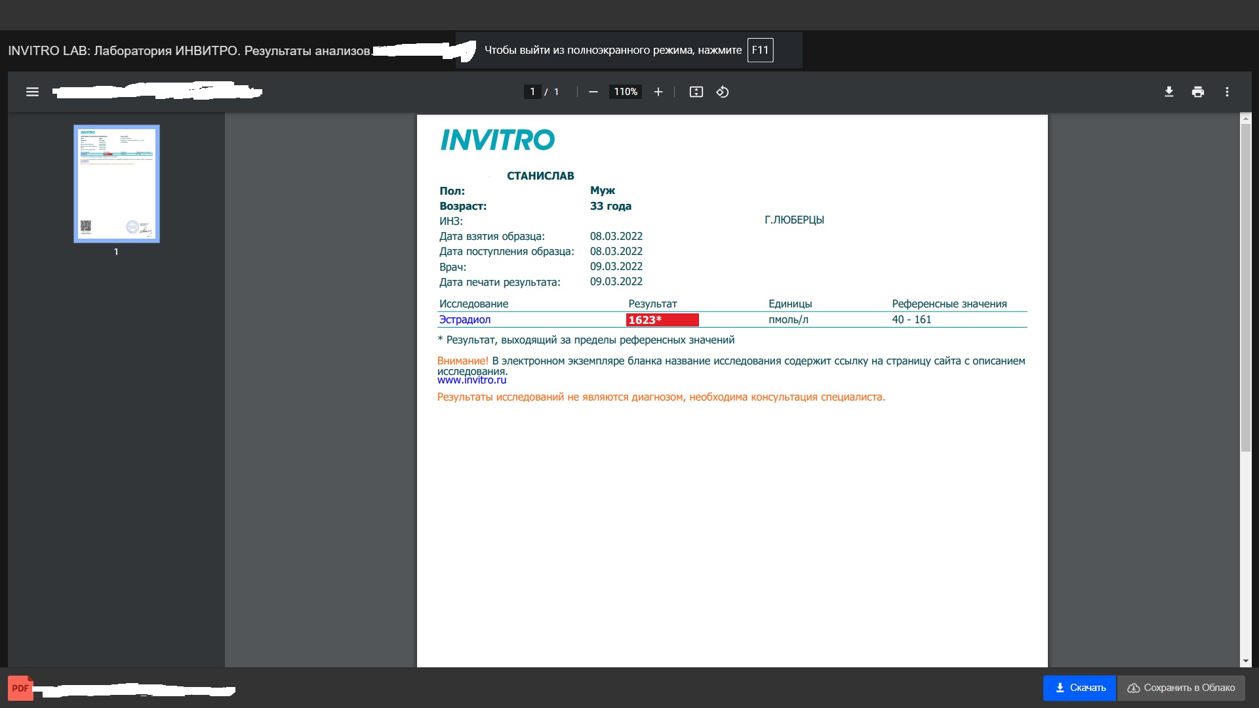Toggle the sidebar menu hamburger icon

(x=32, y=92)
